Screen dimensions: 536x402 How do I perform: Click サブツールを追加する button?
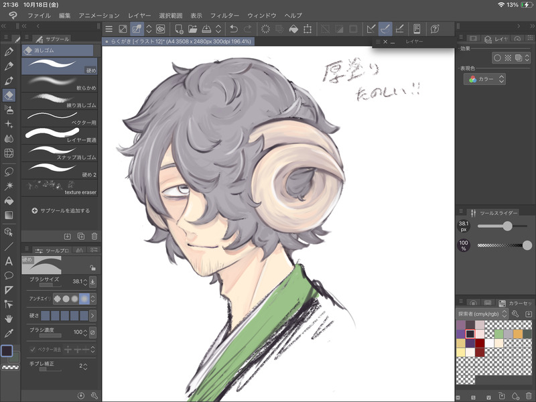click(x=61, y=210)
